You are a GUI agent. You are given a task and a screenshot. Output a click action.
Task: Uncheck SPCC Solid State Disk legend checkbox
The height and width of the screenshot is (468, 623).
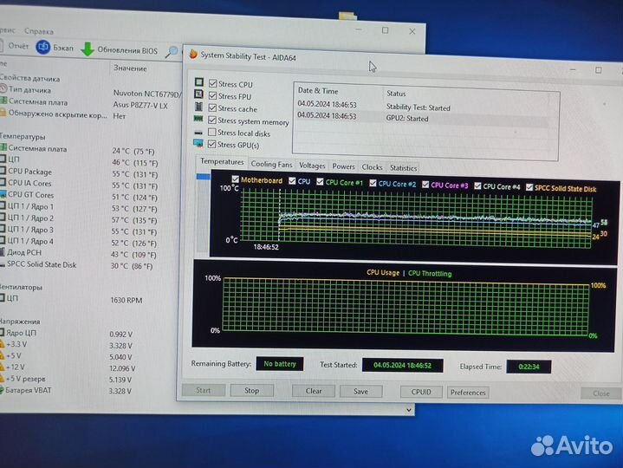coord(529,187)
